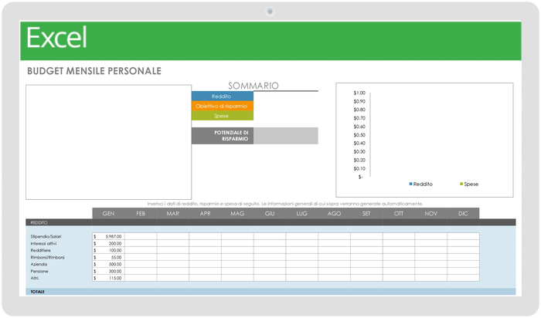Select the SET month column header
This screenshot has width=541, height=318.
pyautogui.click(x=366, y=213)
